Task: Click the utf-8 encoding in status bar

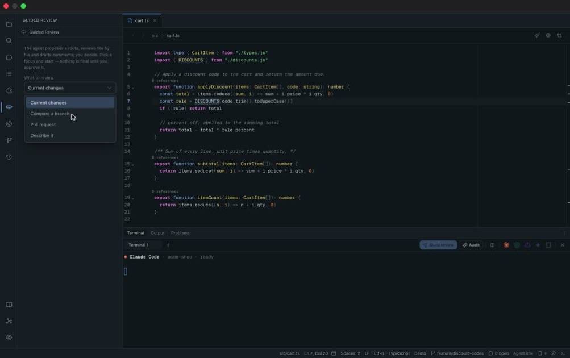Action: coord(379,353)
